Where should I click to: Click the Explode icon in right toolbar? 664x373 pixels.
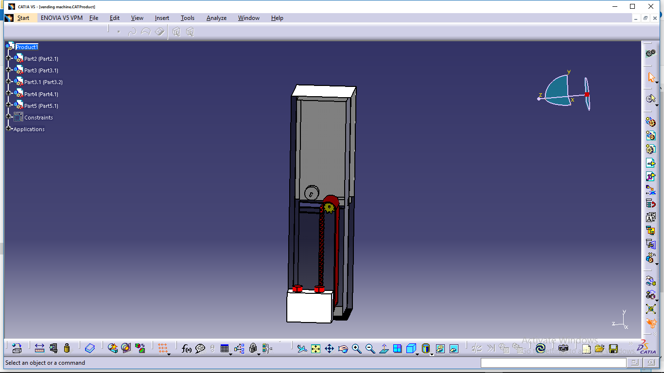tap(651, 308)
